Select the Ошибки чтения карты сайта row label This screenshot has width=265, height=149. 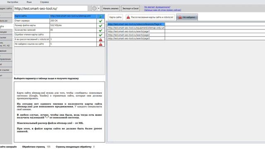coord(32,35)
